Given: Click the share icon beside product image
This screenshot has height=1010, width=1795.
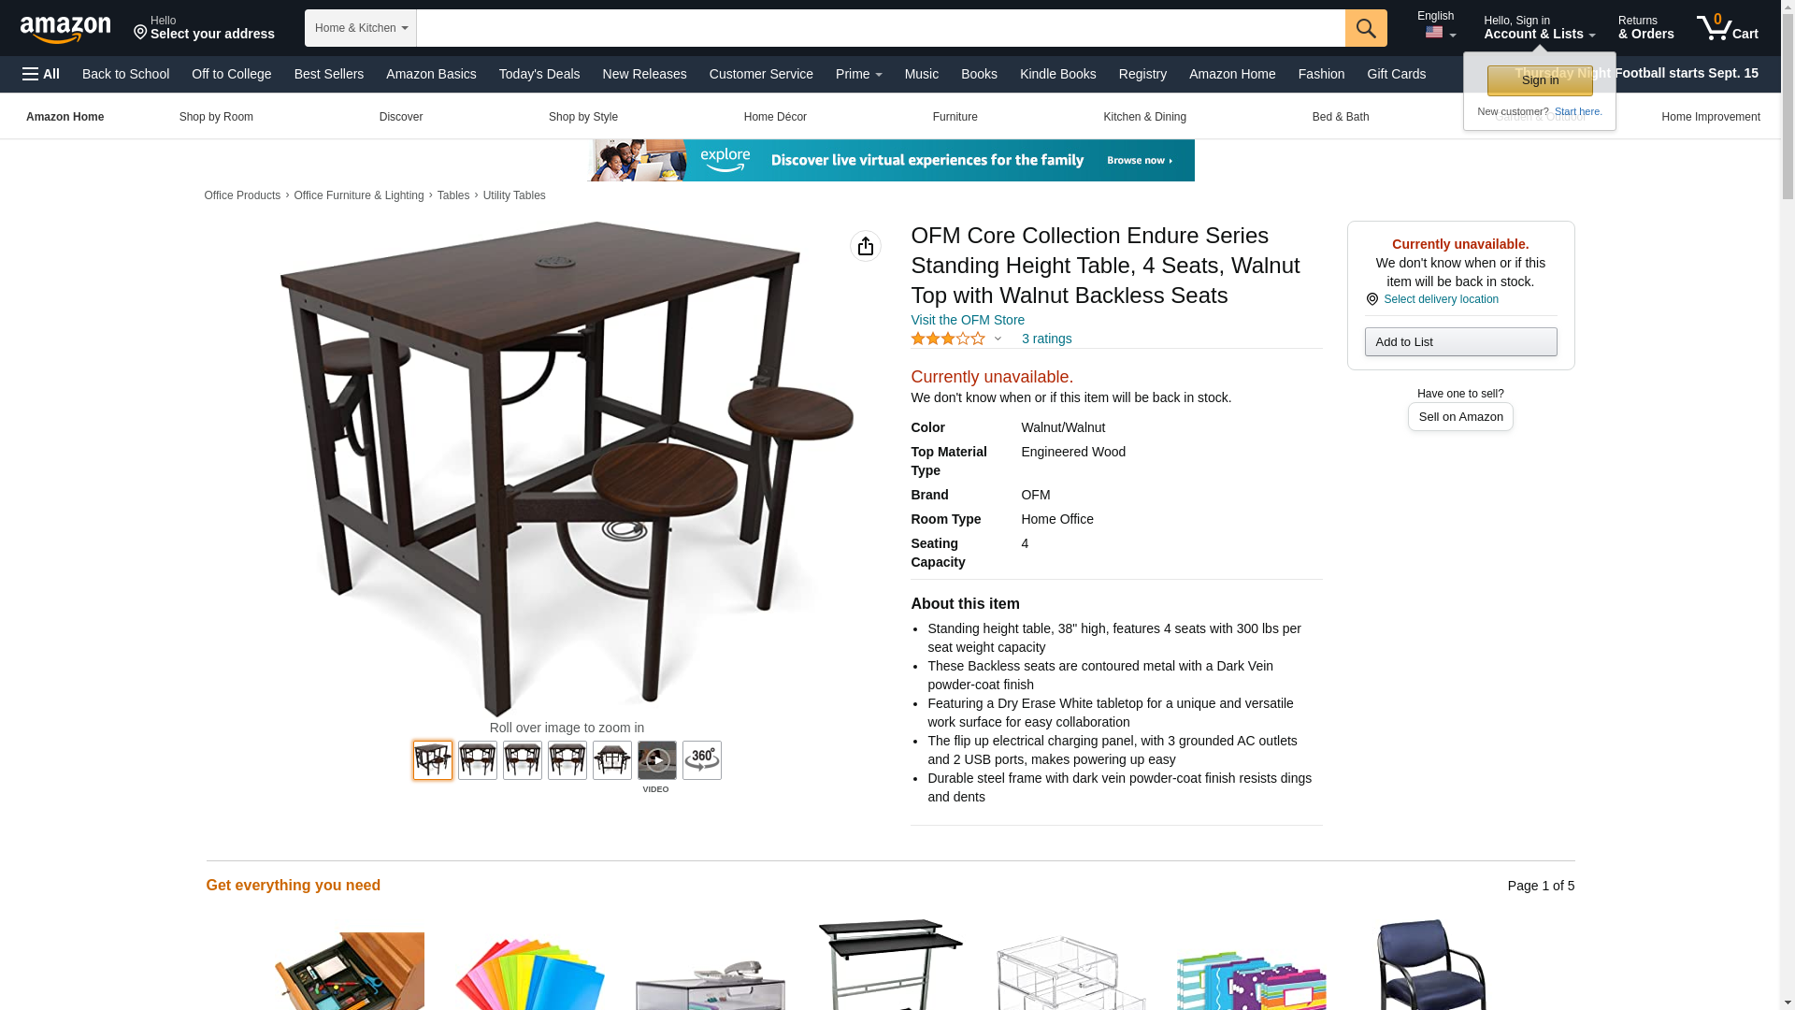Looking at the screenshot, I should click(866, 246).
